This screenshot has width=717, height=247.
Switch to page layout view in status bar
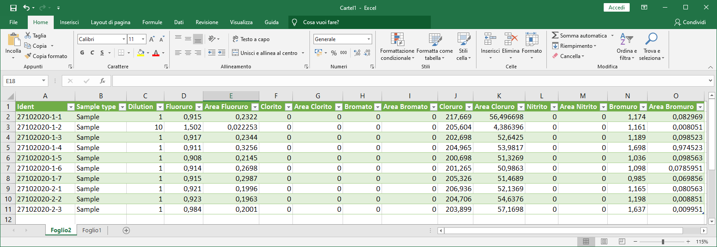[604, 242]
